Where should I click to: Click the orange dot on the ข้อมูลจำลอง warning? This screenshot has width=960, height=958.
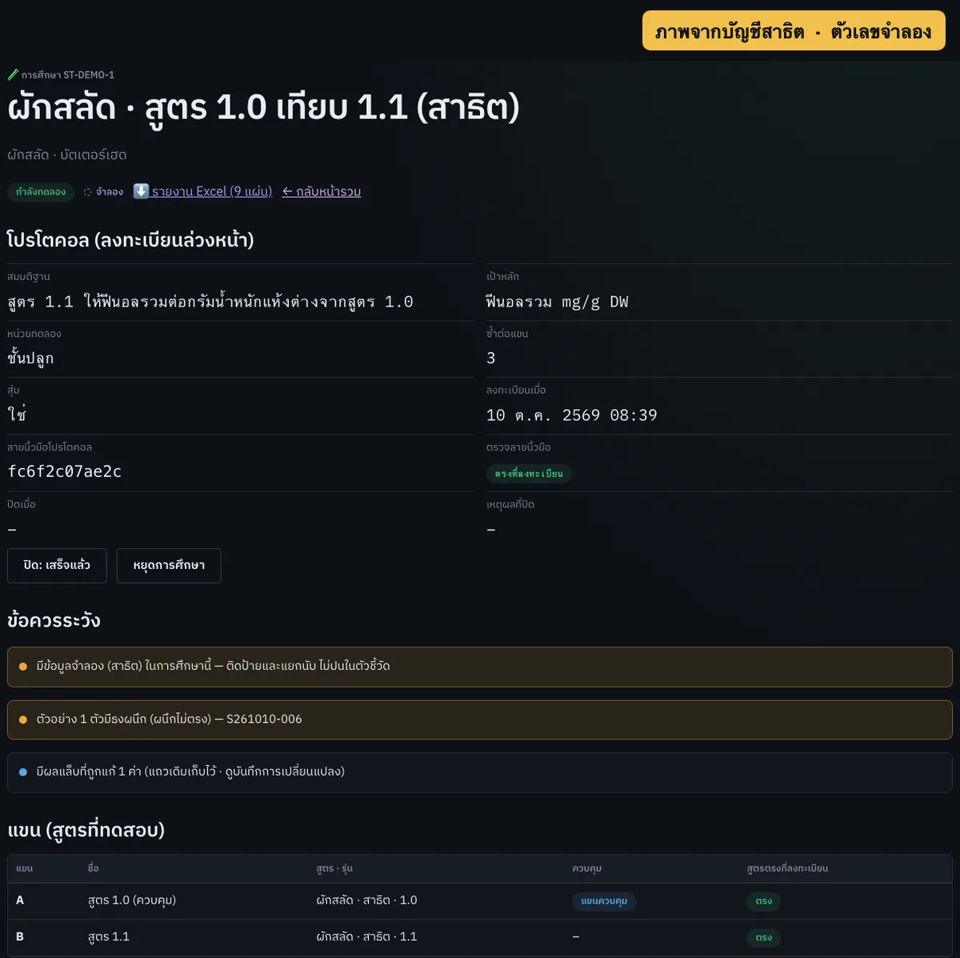tap(23, 667)
